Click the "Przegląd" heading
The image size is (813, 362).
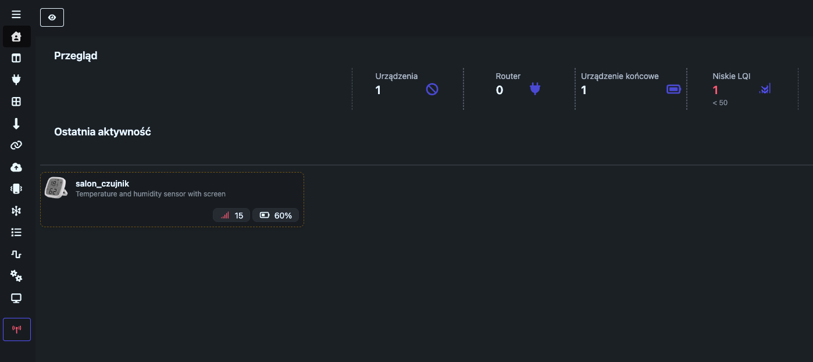point(76,56)
